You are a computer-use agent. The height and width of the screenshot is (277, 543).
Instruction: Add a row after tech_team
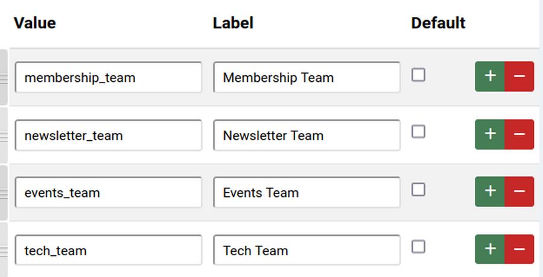tap(490, 249)
